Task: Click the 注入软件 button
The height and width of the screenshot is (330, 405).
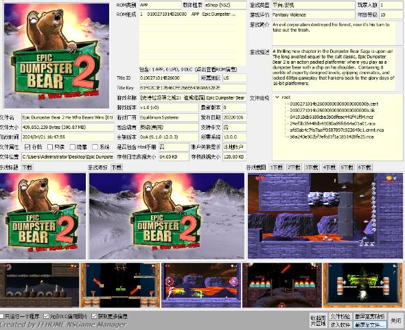Action: pyautogui.click(x=340, y=325)
